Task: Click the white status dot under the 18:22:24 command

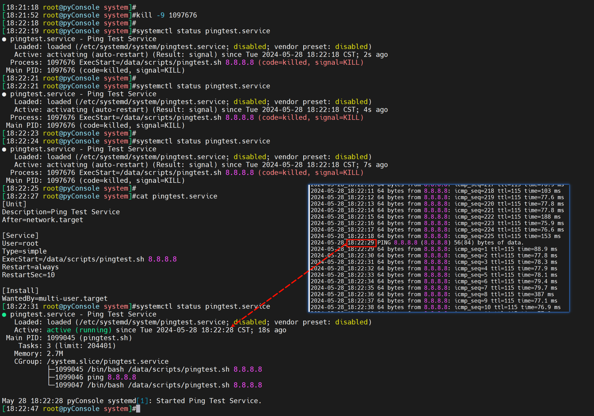Action: [4, 150]
